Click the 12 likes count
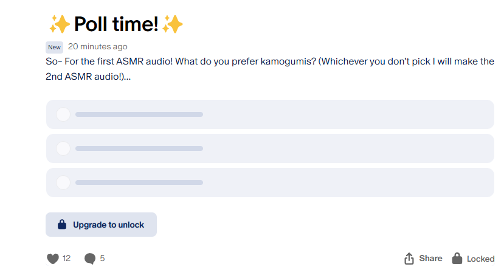 coord(67,259)
